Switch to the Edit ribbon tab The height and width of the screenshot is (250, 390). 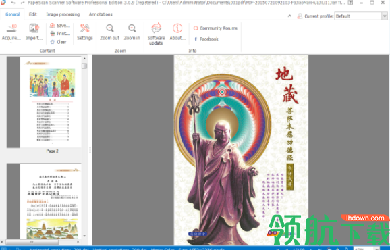[x=33, y=14]
